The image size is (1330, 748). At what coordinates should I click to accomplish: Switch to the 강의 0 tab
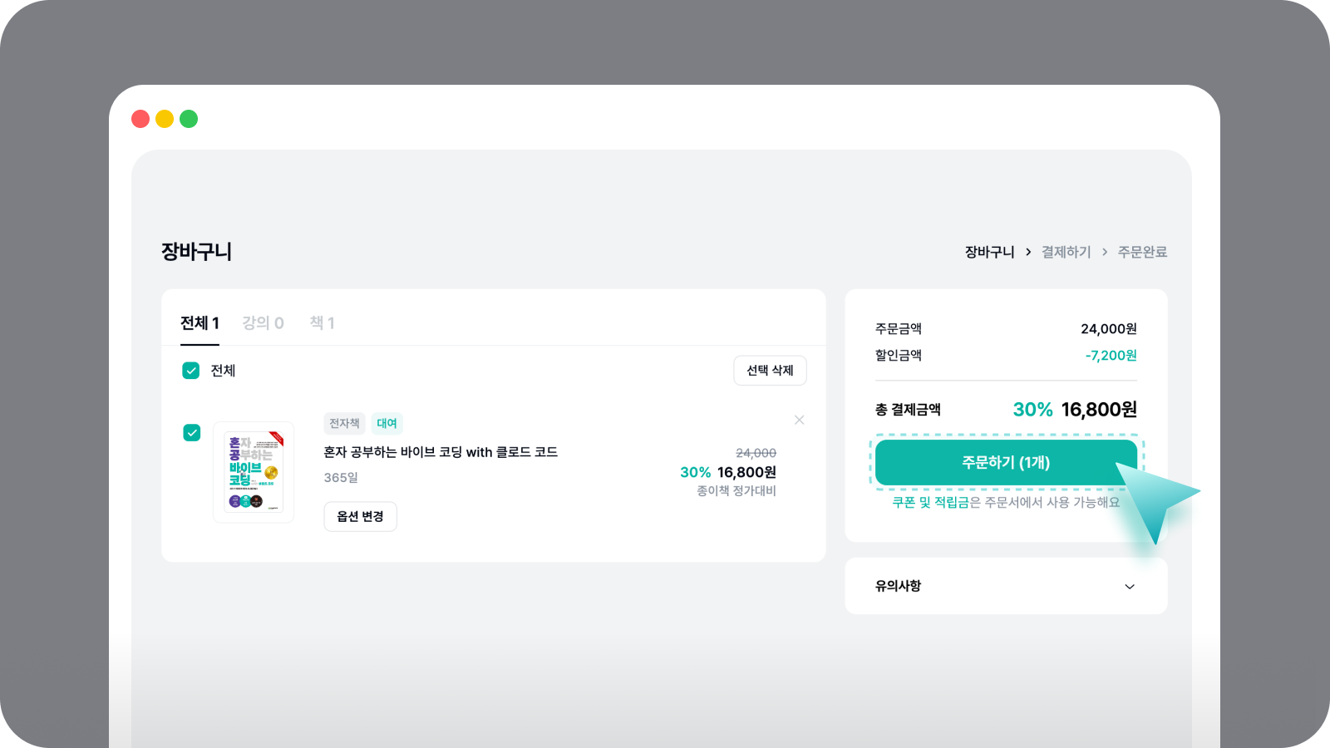click(x=263, y=323)
